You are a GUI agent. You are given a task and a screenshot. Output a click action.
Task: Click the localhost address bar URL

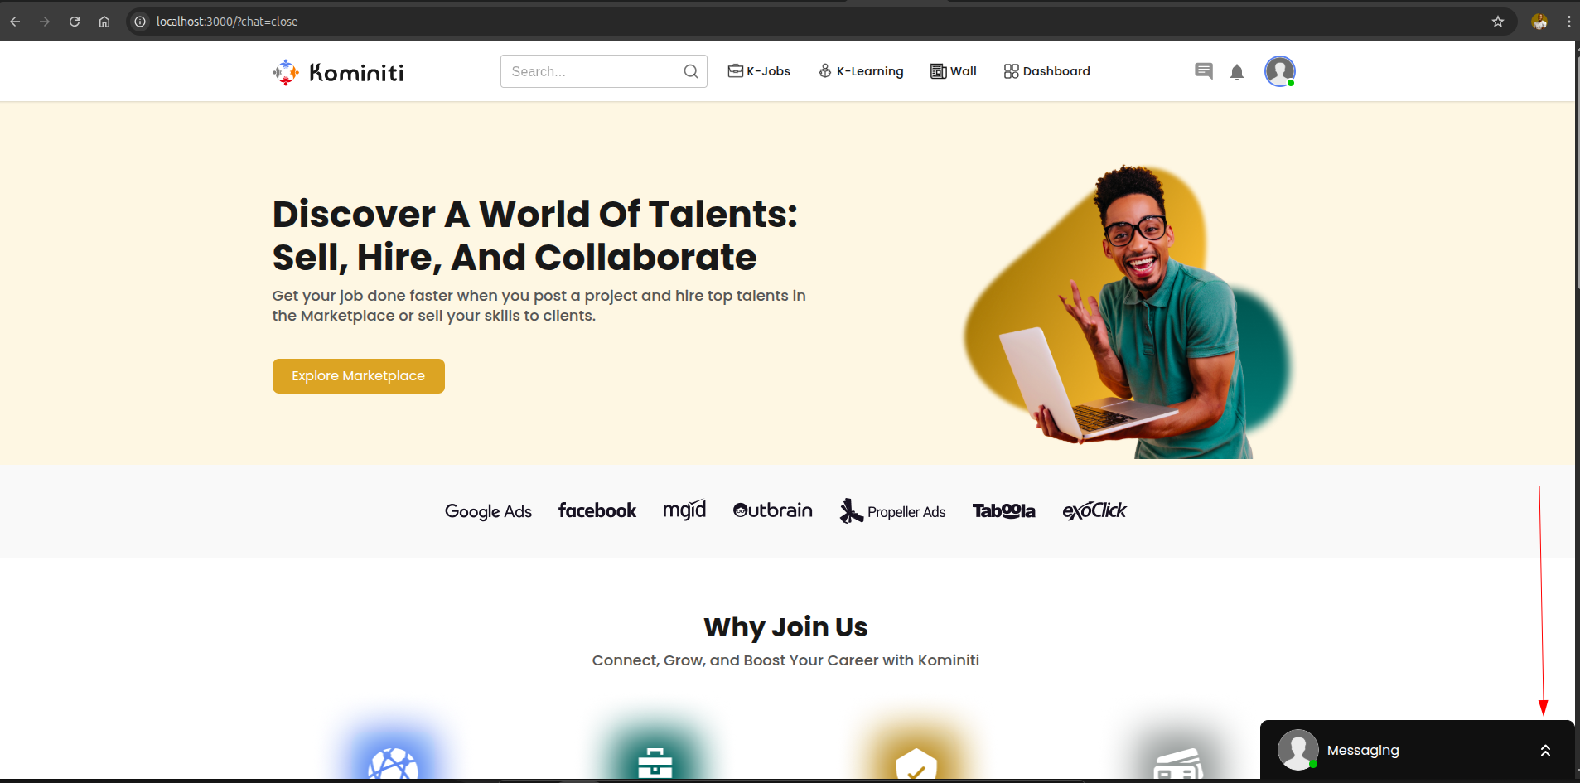[x=227, y=22]
